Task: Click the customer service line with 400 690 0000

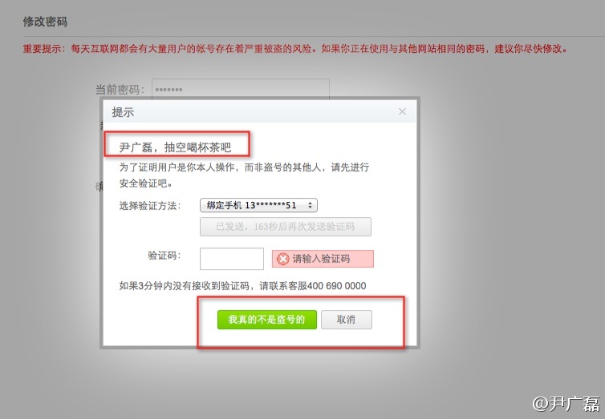Action: pos(242,286)
